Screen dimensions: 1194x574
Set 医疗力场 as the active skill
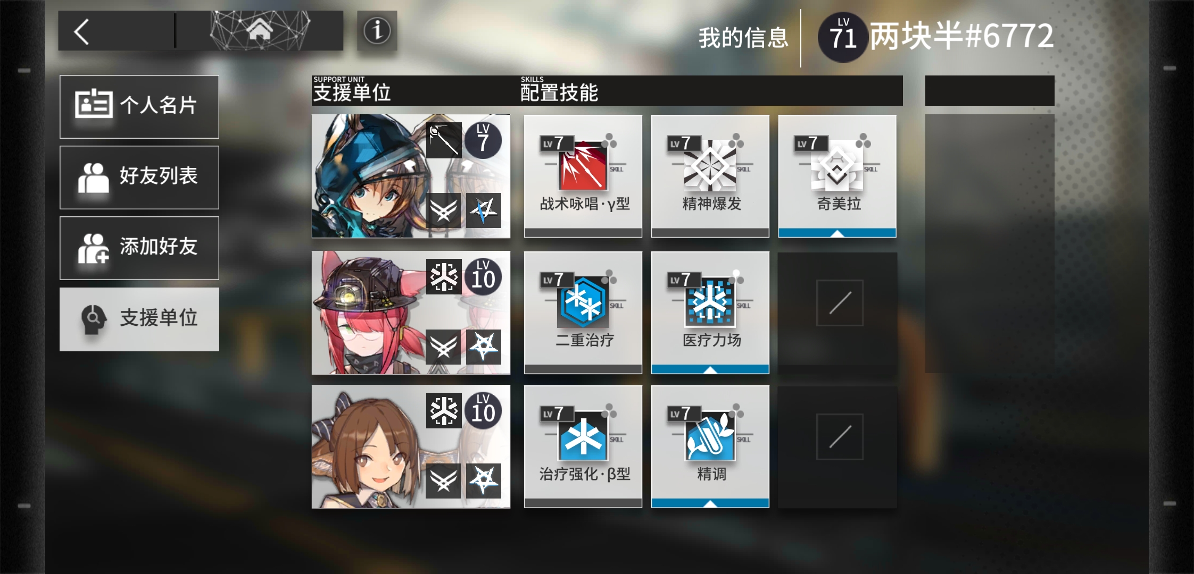[710, 313]
